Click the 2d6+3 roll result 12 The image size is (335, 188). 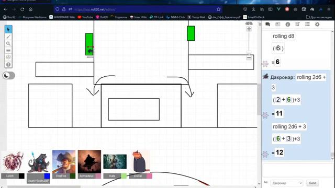[x=280, y=152]
